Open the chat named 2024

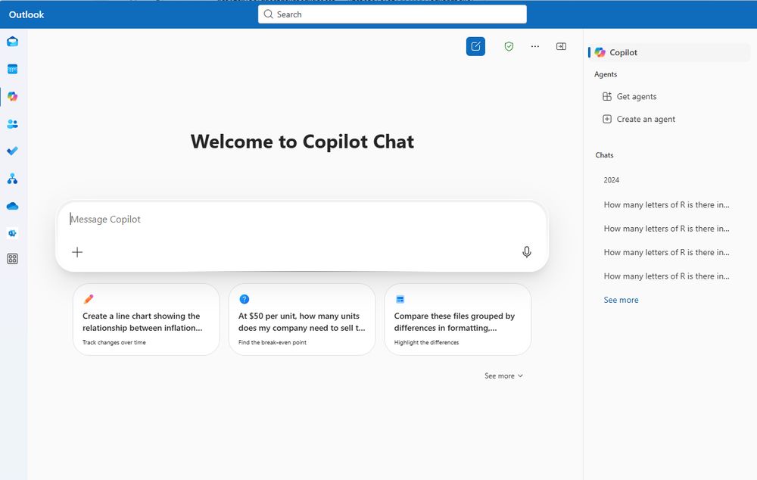[x=611, y=180]
